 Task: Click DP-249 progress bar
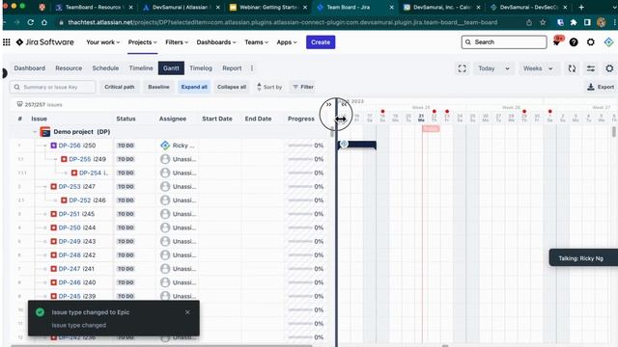pyautogui.click(x=300, y=241)
